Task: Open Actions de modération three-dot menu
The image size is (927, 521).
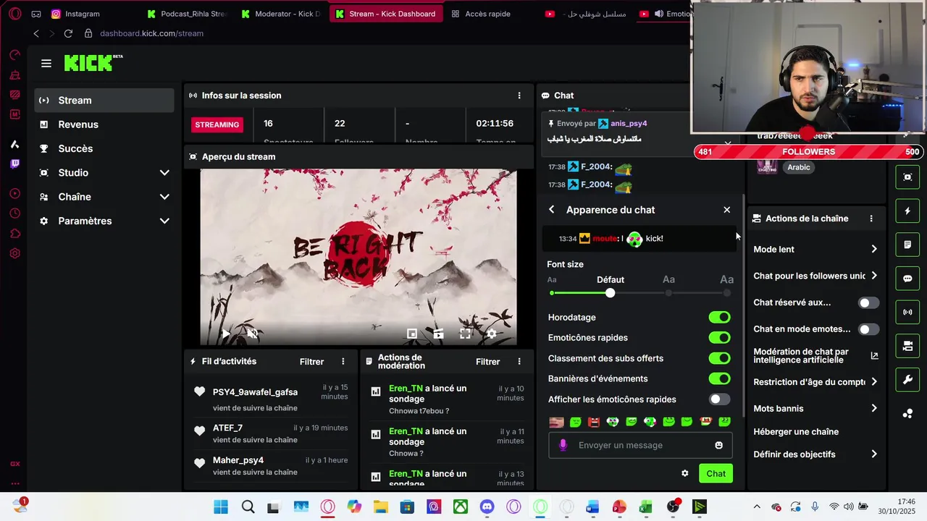Action: coord(519,362)
